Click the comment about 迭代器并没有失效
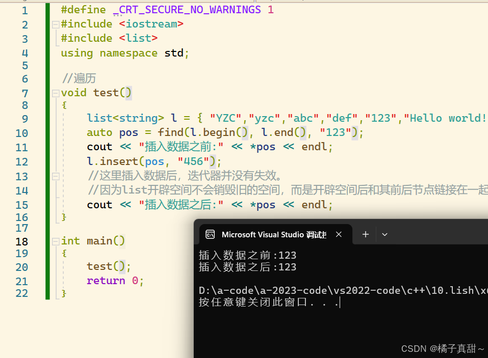The width and height of the screenshot is (488, 358). tap(185, 176)
